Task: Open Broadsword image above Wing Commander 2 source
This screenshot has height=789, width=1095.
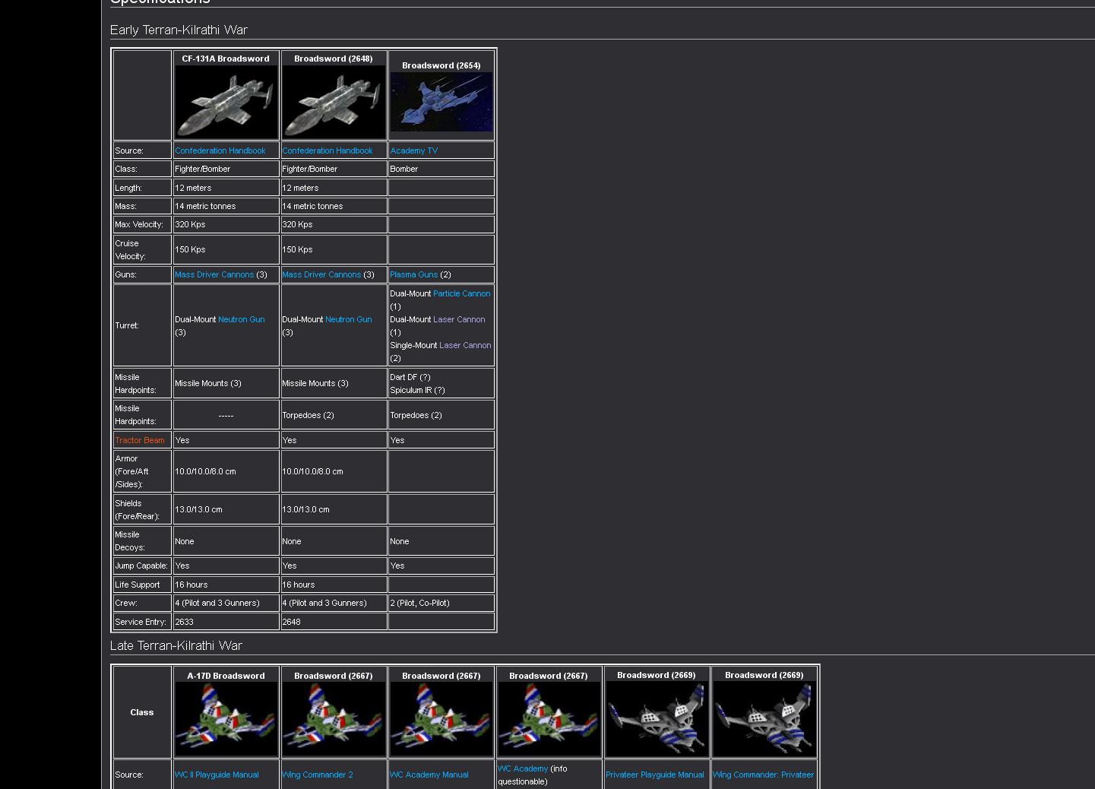Action: click(333, 718)
